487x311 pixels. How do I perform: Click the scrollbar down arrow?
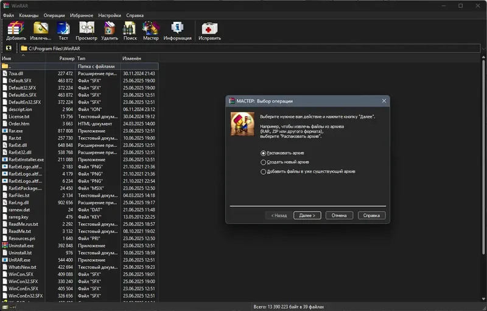click(483, 299)
